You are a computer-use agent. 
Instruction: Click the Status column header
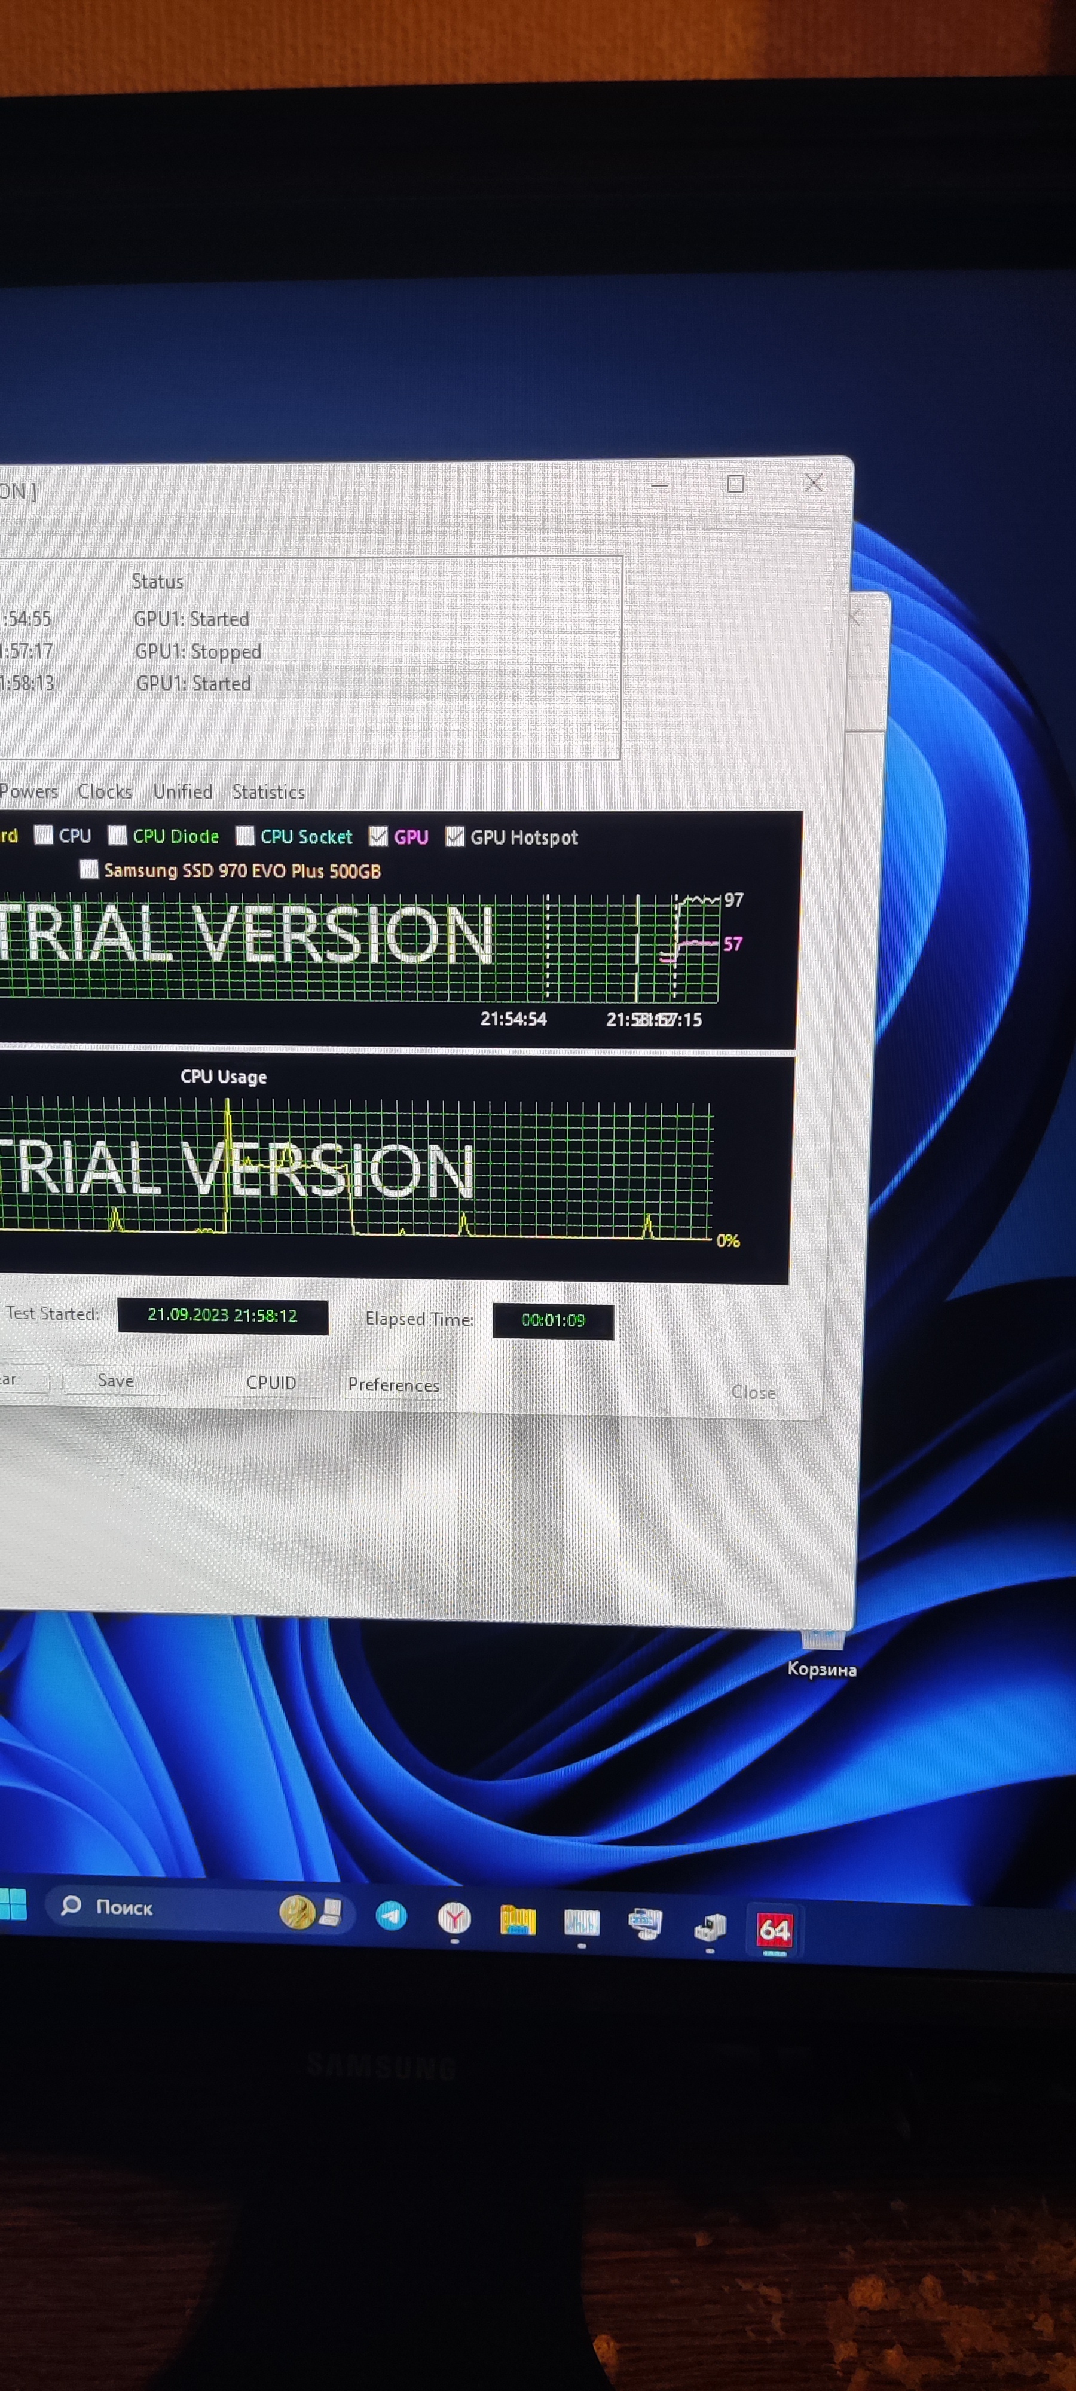(158, 582)
